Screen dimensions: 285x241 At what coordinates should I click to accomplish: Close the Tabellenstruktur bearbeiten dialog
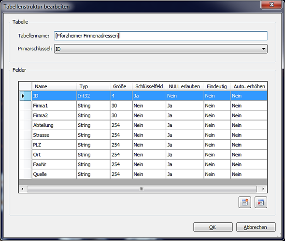tap(271, 4)
